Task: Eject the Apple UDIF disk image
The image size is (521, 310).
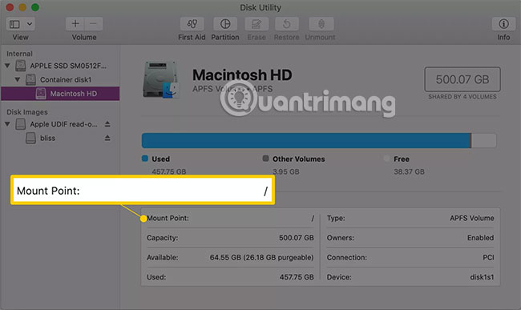Action: click(107, 124)
